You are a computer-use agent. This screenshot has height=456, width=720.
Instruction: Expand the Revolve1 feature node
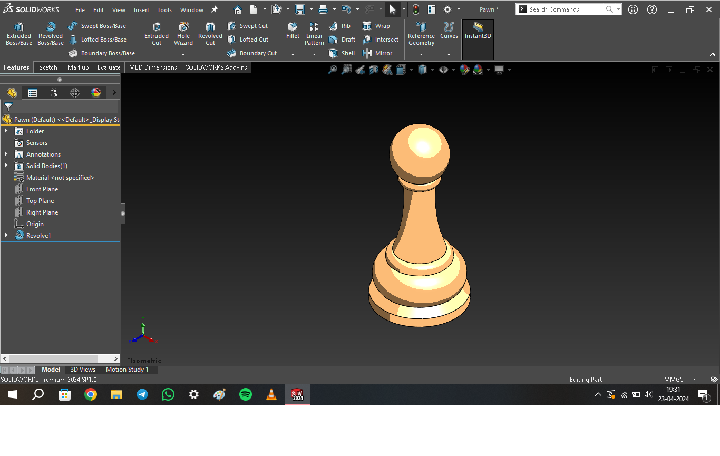coord(6,236)
